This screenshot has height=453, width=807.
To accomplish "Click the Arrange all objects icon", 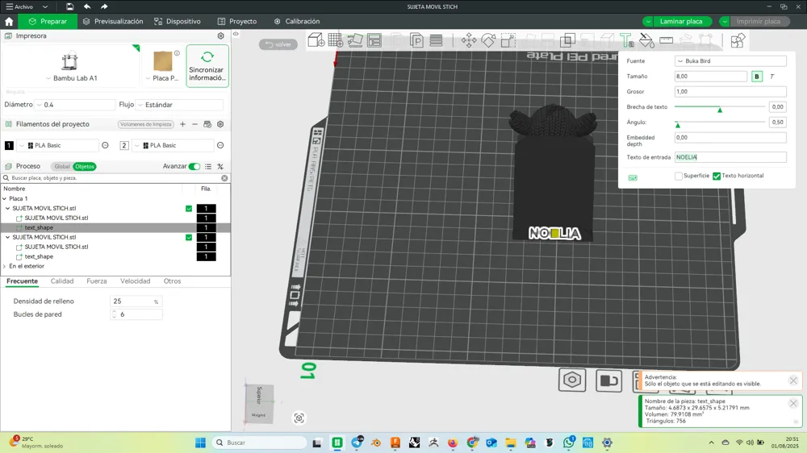I will pos(374,40).
